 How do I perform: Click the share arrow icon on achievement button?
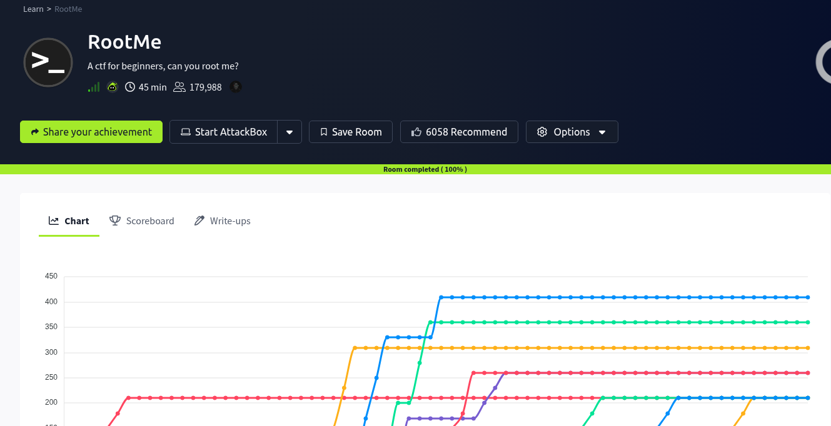tap(35, 132)
